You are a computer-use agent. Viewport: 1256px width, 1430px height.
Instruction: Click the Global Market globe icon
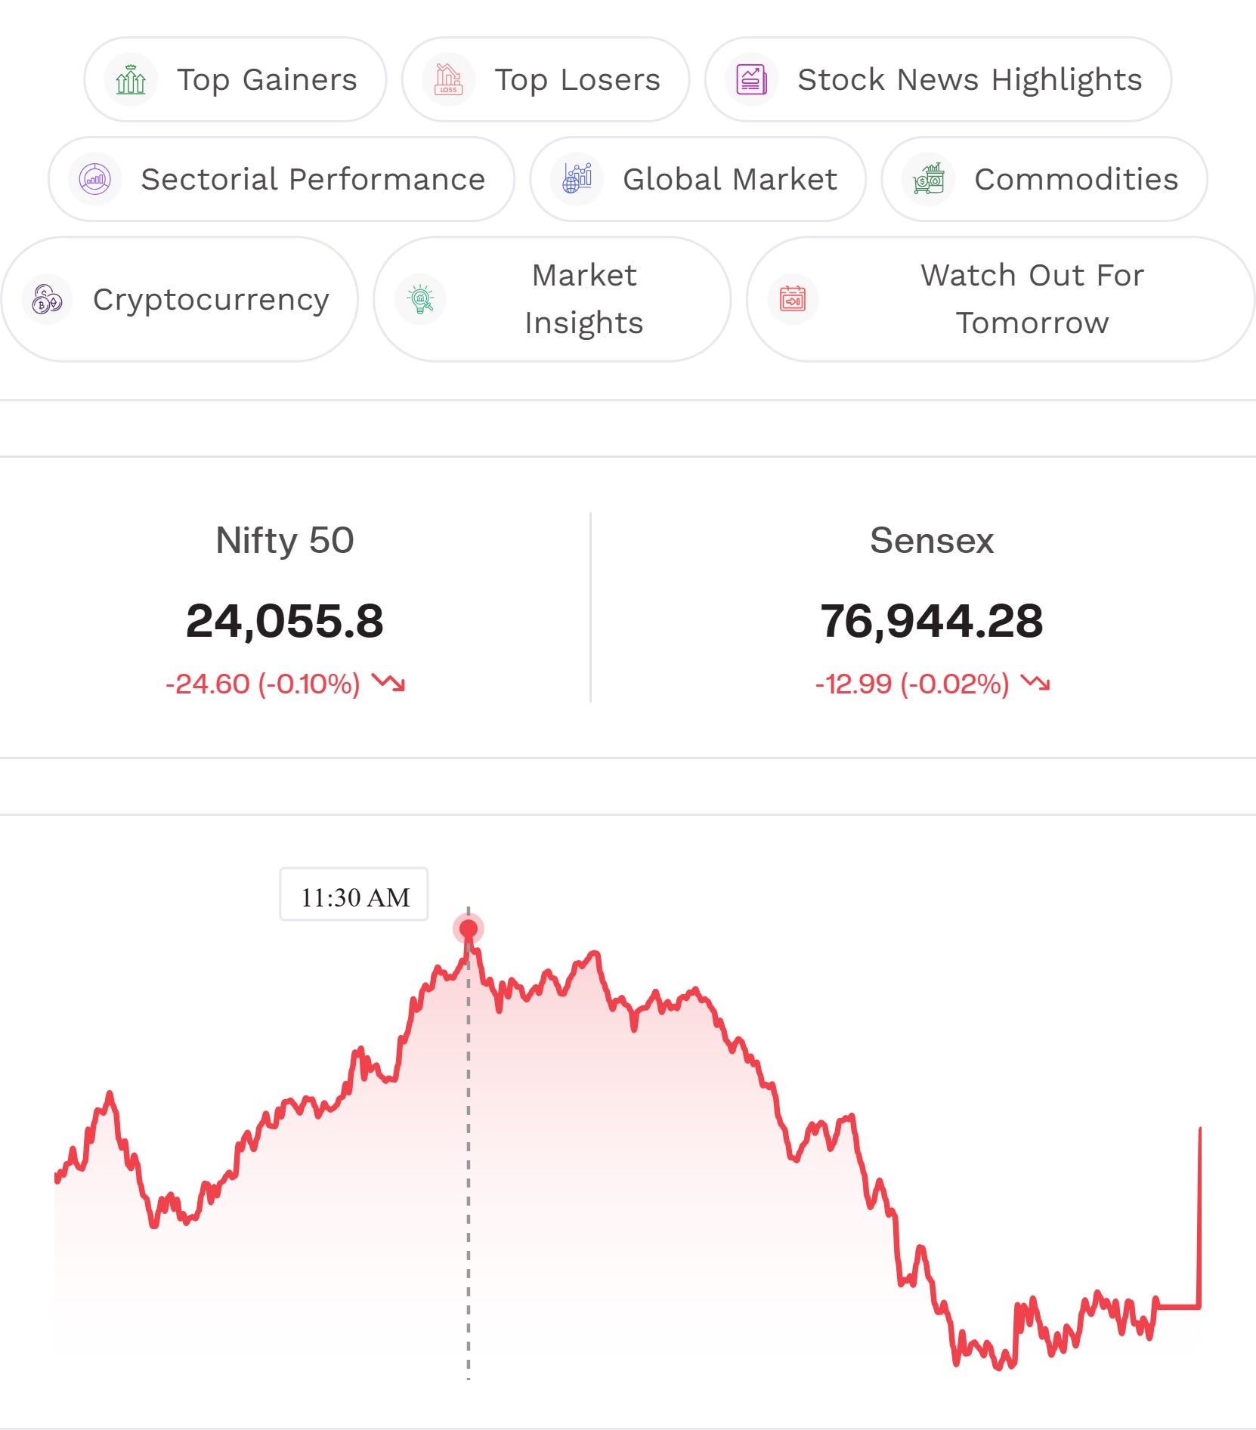click(577, 179)
